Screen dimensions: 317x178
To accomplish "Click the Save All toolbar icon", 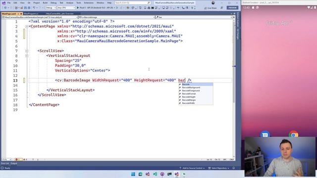I will (29, 8).
